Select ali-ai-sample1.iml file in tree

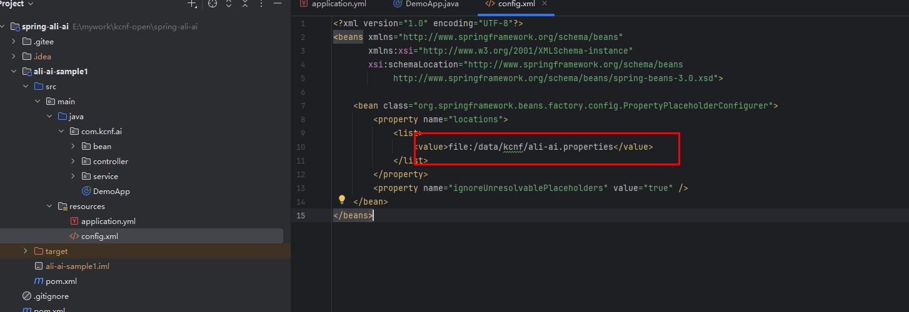tap(77, 266)
